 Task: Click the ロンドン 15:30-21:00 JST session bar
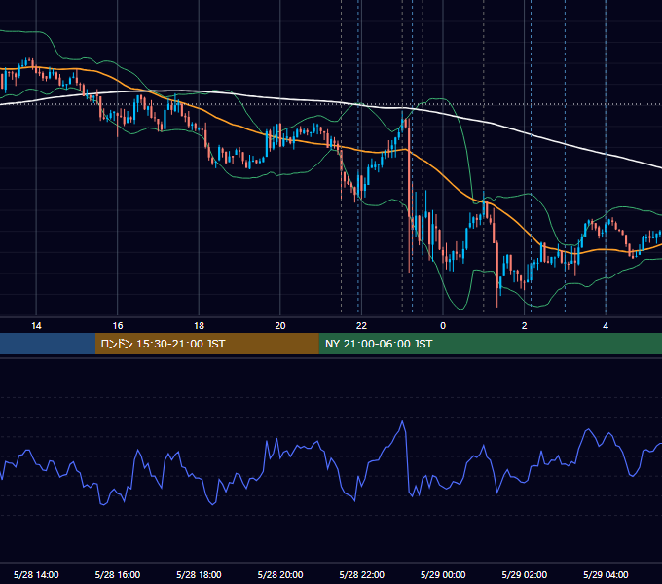tap(206, 344)
